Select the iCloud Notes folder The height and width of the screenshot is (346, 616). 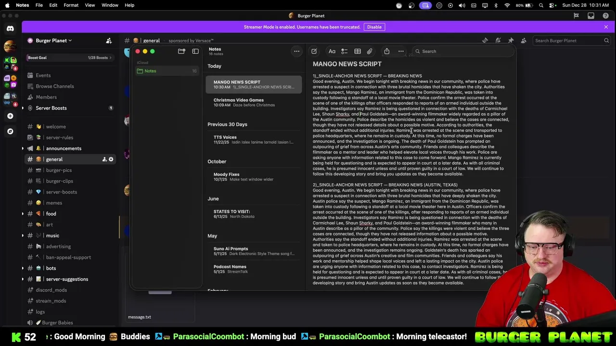pos(167,71)
